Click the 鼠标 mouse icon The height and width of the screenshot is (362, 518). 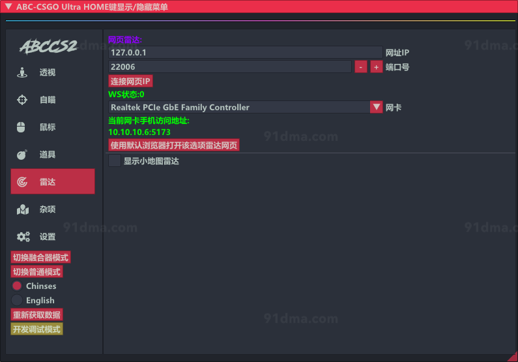[21, 127]
